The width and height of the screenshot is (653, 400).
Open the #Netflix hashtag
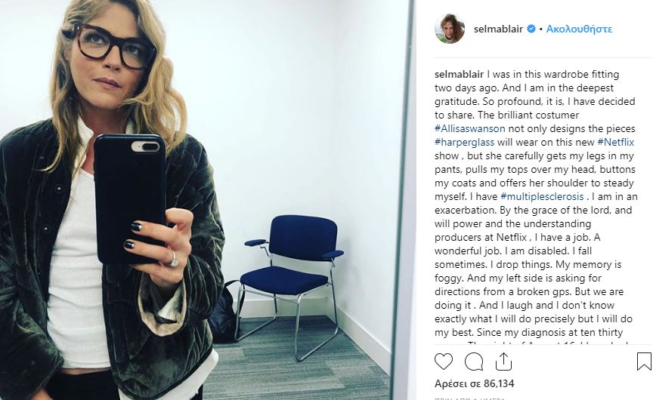615,142
